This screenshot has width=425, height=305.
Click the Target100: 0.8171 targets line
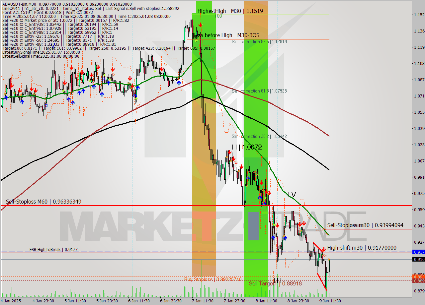(x=109, y=48)
